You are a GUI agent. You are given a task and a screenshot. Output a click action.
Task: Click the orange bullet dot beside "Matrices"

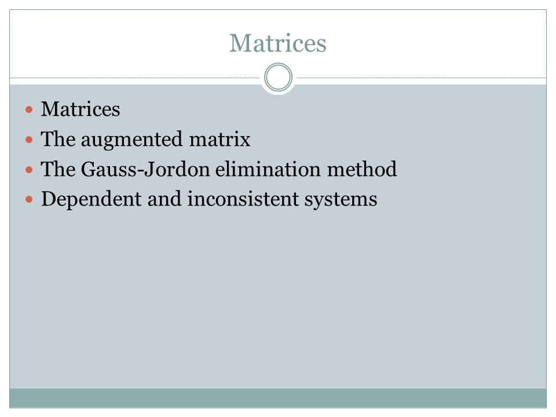pos(29,109)
